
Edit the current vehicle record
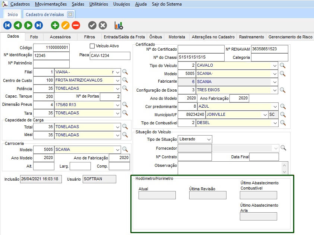click(x=65, y=25)
